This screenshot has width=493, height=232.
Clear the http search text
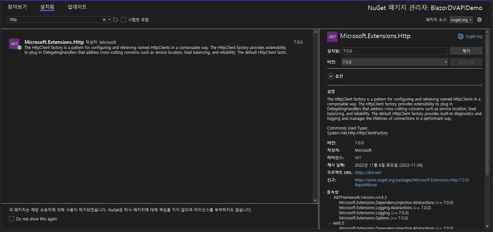104,20
